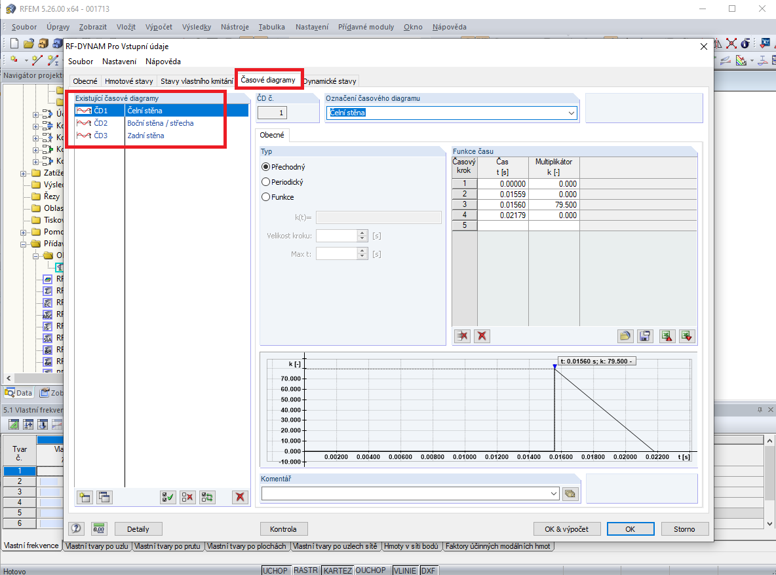This screenshot has height=575, width=776.
Task: Save time function table to library
Action: click(x=645, y=336)
